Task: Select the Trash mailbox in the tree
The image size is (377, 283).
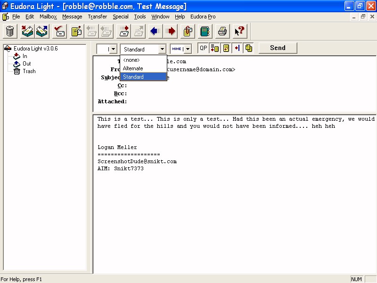Action: coord(29,71)
